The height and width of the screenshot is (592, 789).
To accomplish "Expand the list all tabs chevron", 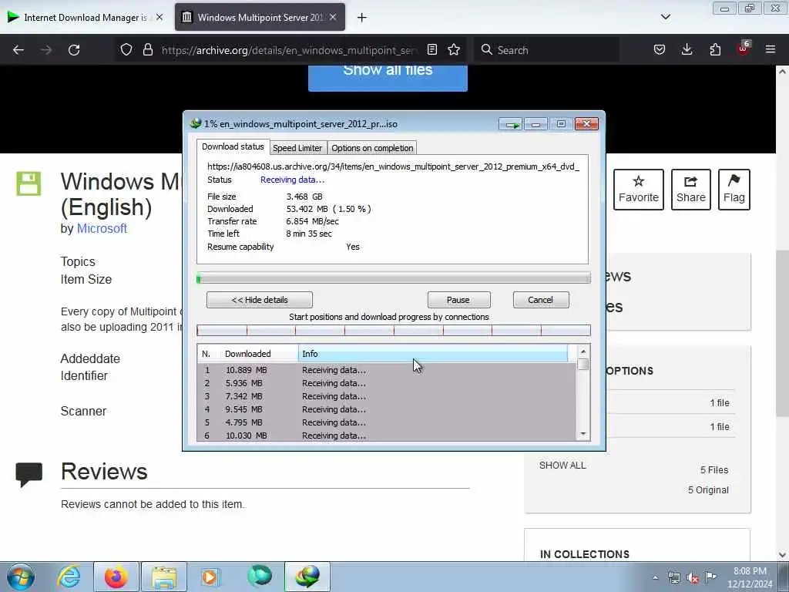I will tap(665, 17).
